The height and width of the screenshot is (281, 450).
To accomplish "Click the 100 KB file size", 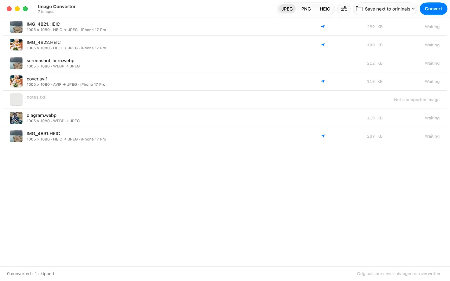I will 374,45.
